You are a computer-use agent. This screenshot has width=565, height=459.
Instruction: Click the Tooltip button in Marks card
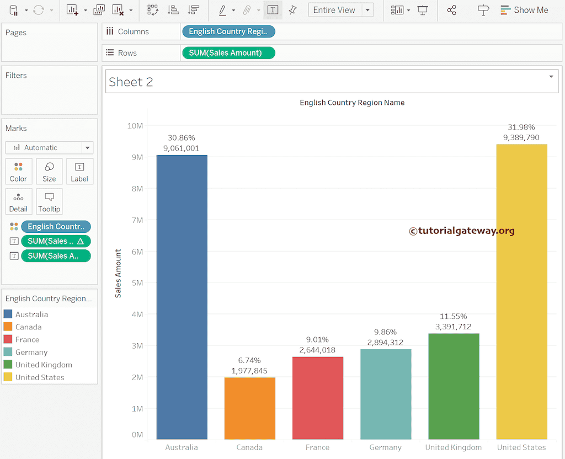49,201
